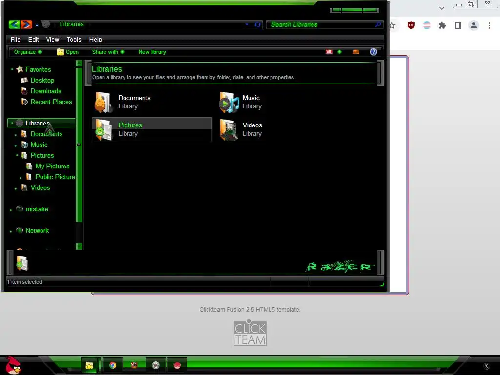Open the Organize dropdown
500x375 pixels.
(x=28, y=52)
